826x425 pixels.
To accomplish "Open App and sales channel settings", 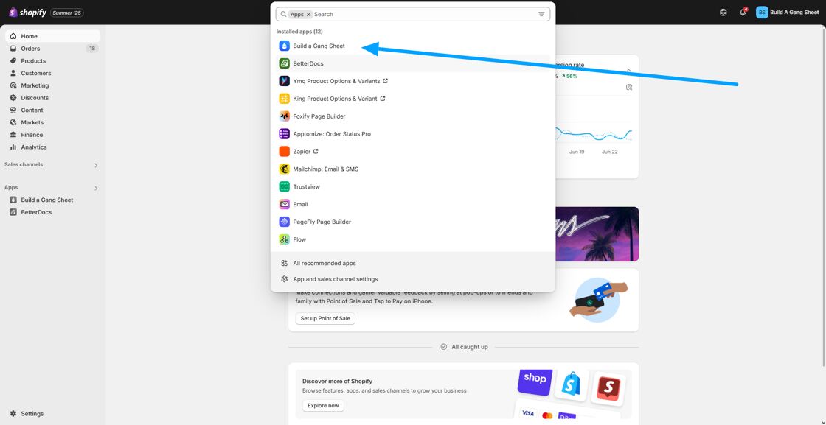I will (413, 279).
